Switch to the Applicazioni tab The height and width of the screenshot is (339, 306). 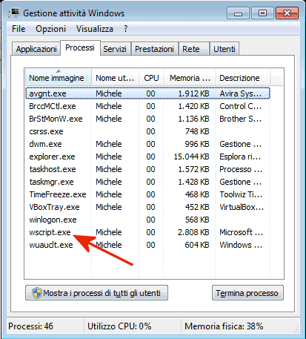click(36, 49)
